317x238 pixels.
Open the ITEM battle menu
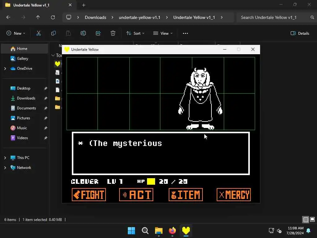[x=186, y=195]
